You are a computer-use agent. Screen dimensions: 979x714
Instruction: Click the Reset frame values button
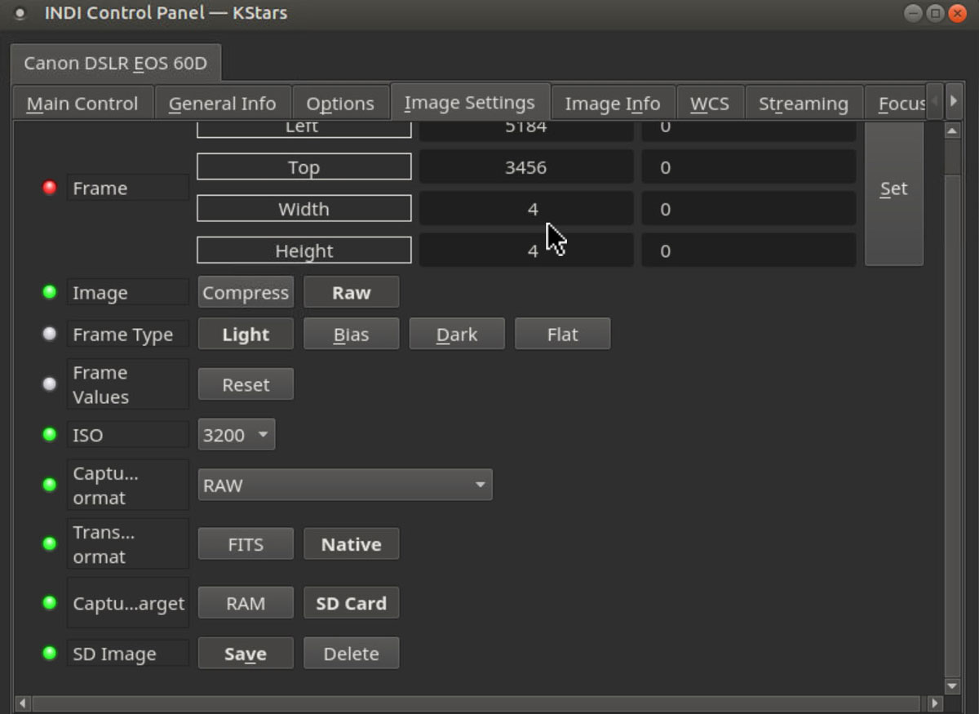[246, 384]
